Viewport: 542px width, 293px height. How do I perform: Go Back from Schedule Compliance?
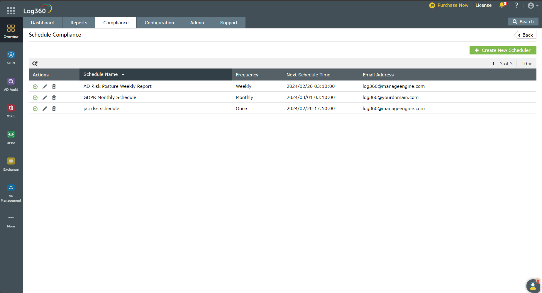click(525, 35)
